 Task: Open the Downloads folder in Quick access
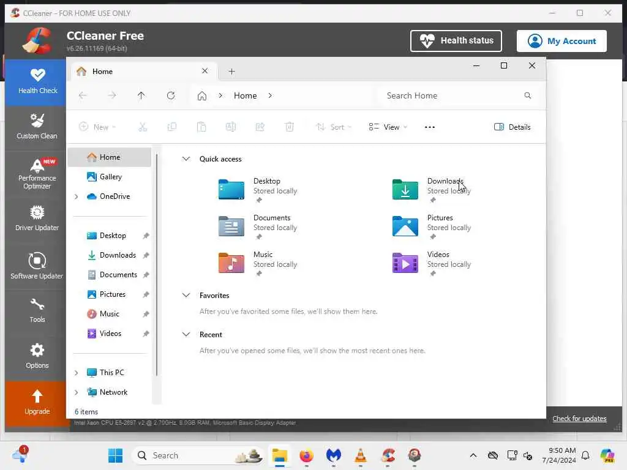(432, 190)
